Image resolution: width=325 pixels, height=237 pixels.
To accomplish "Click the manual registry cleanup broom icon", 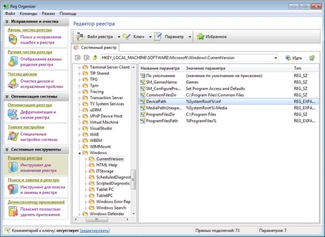I will (x=13, y=62).
